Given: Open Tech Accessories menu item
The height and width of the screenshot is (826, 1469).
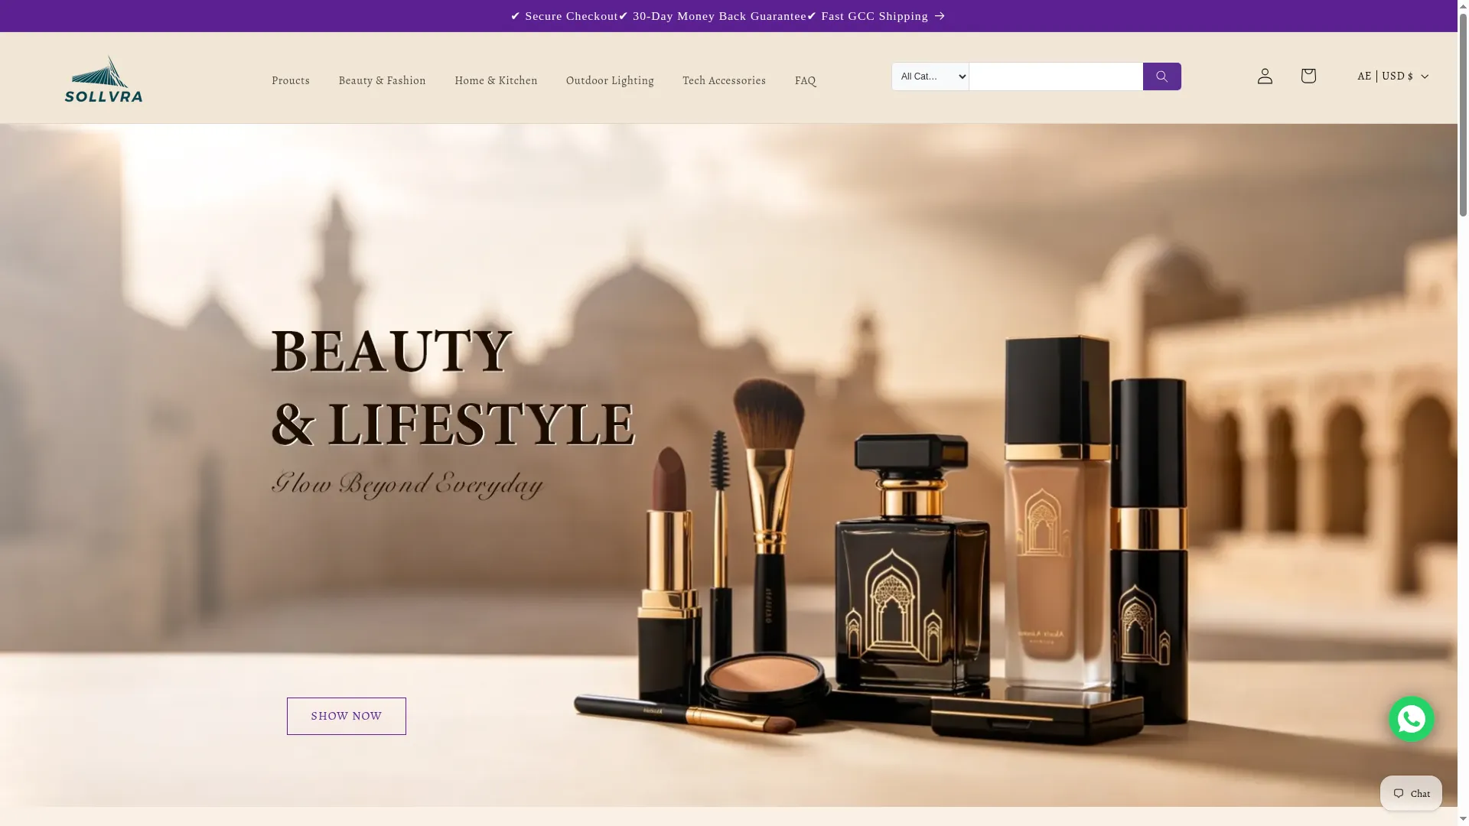Looking at the screenshot, I should [x=724, y=80].
